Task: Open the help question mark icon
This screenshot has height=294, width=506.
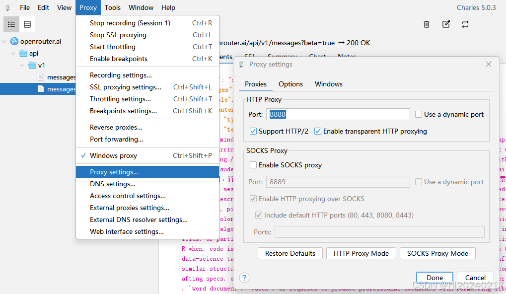Action: tap(244, 278)
